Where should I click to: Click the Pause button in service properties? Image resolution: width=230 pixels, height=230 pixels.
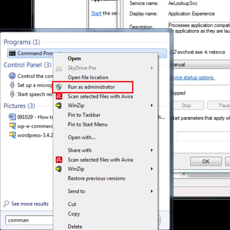(219, 105)
